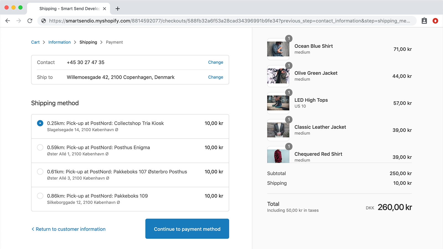Click the Shipping breadcrumb step

click(88, 42)
